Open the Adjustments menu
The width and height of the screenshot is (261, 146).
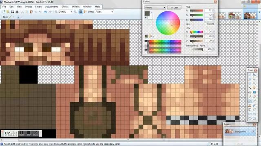[52, 6]
